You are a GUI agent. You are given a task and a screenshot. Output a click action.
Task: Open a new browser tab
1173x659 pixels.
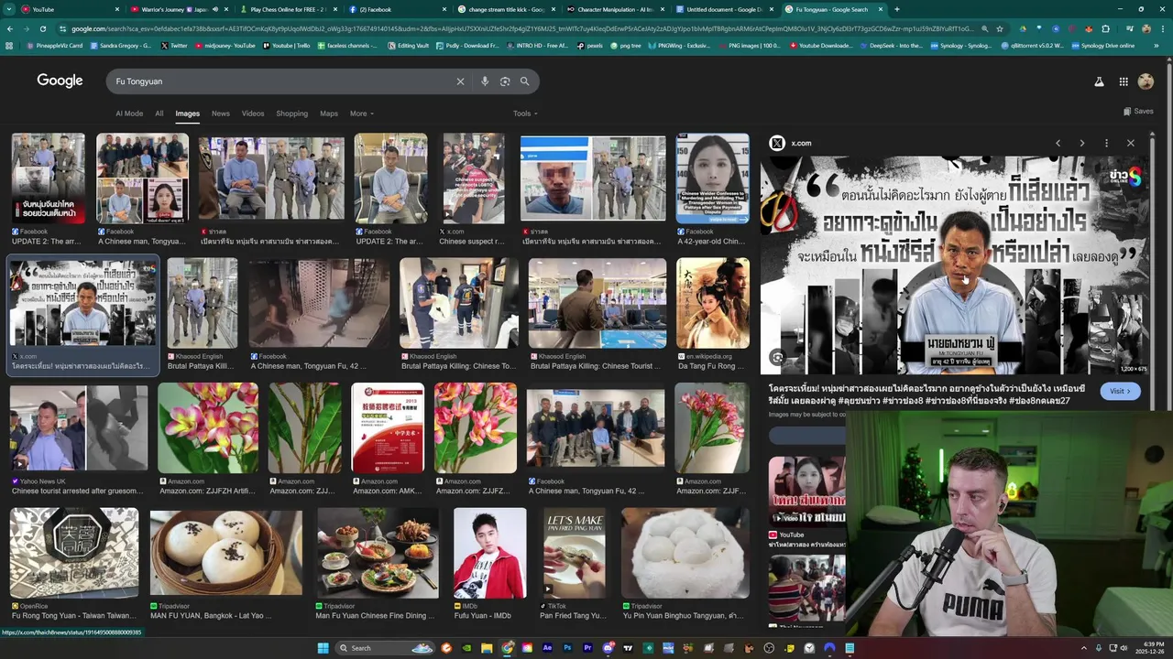[895, 9]
